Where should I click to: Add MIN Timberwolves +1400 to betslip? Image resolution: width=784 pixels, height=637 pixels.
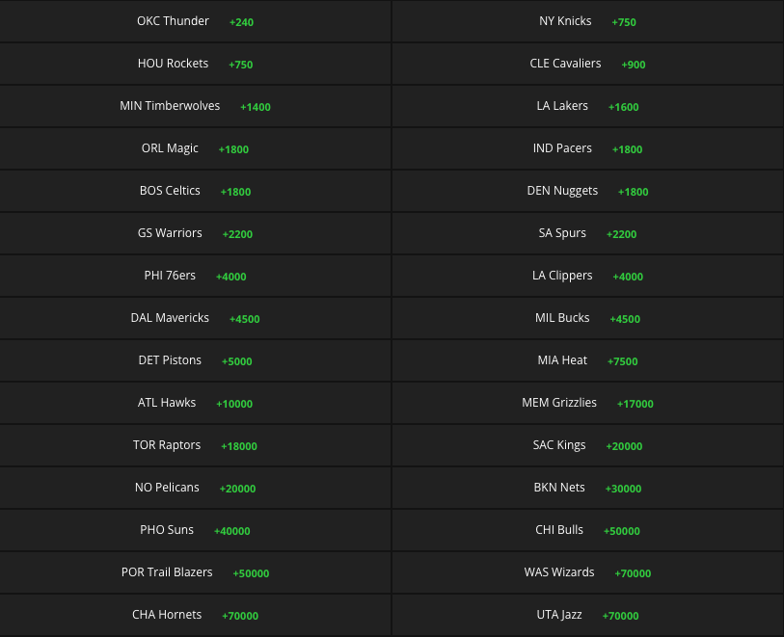pyautogui.click(x=195, y=106)
